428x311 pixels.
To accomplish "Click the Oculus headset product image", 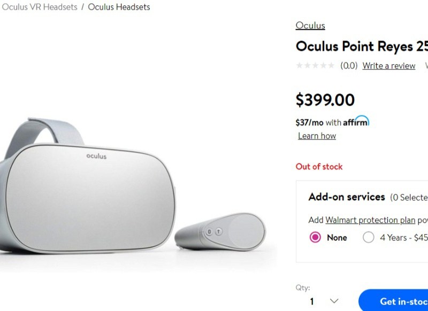I will (x=87, y=185).
